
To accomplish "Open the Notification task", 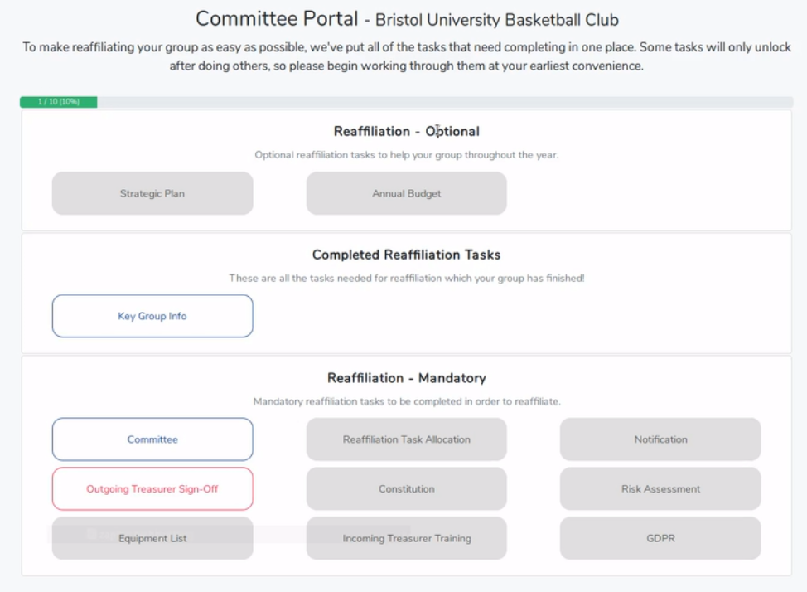I will pyautogui.click(x=660, y=439).
